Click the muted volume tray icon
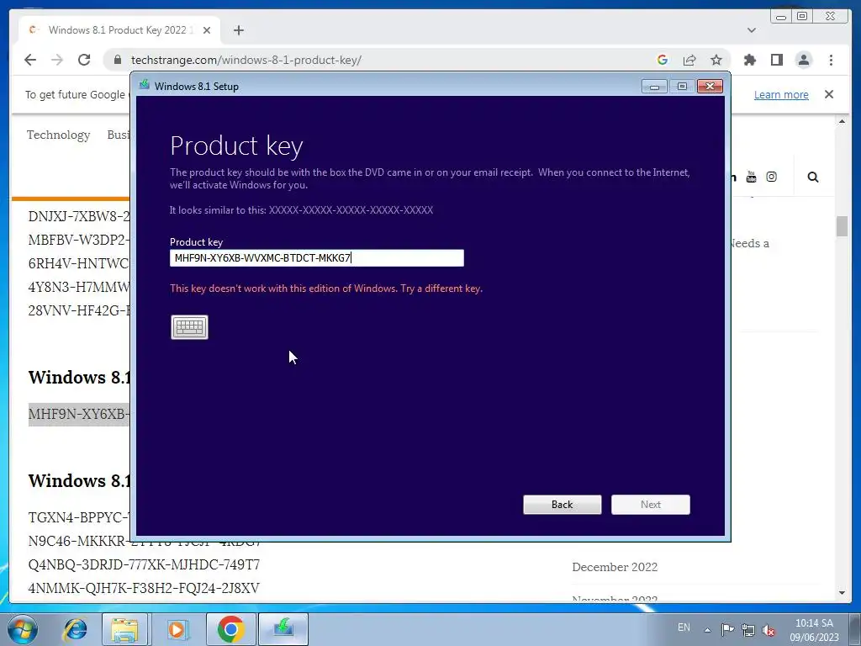The height and width of the screenshot is (646, 861). click(769, 629)
